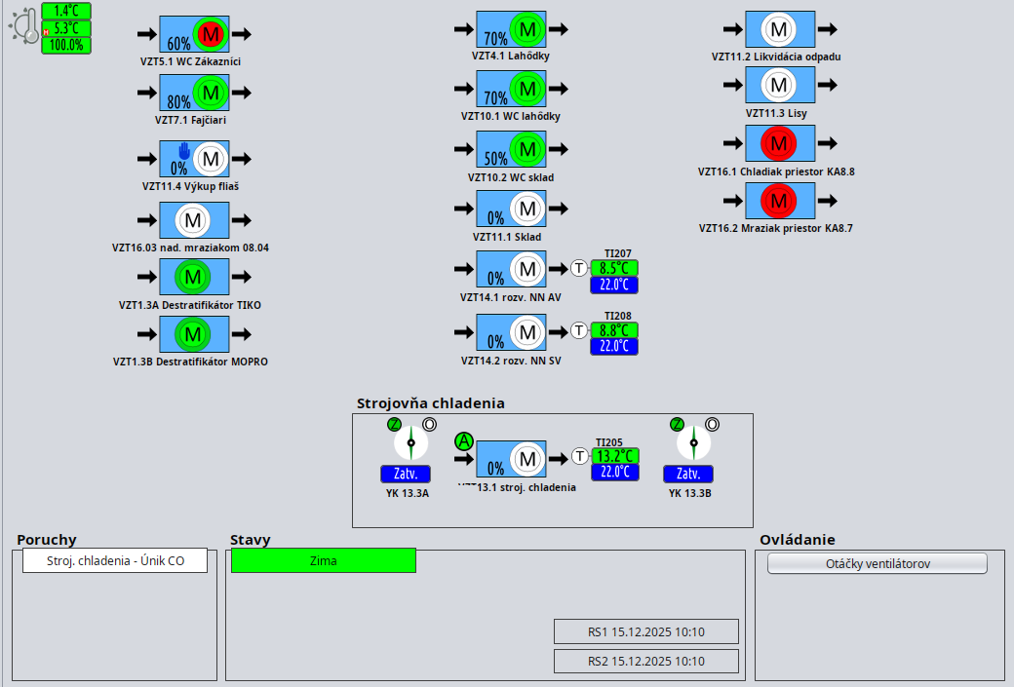Click the T sensor icon for TI207
This screenshot has height=687, width=1014.
pos(580,268)
